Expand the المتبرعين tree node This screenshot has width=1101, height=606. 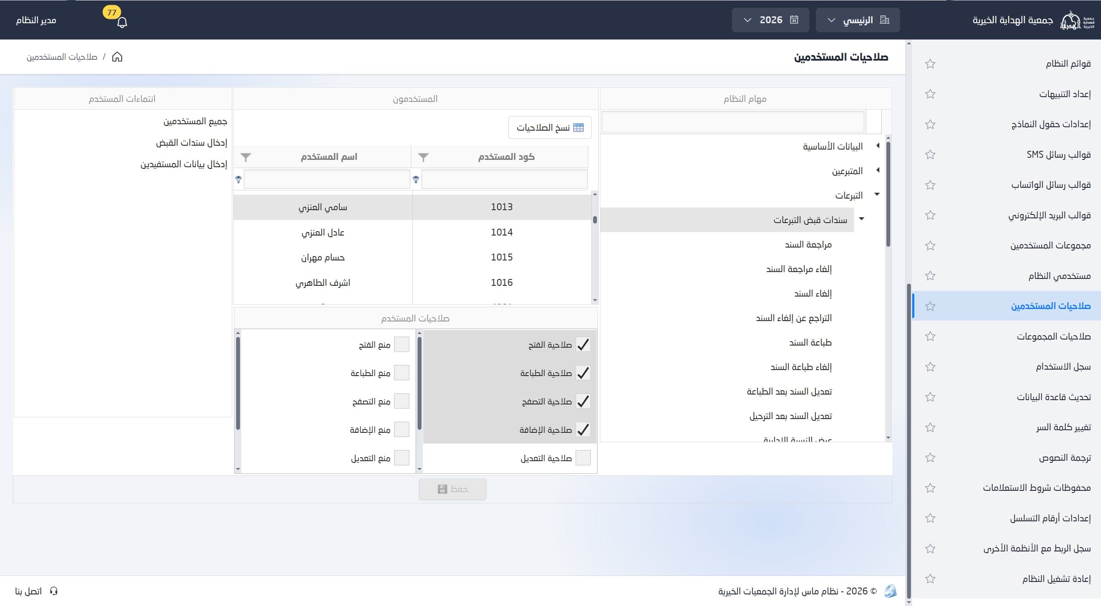[877, 170]
